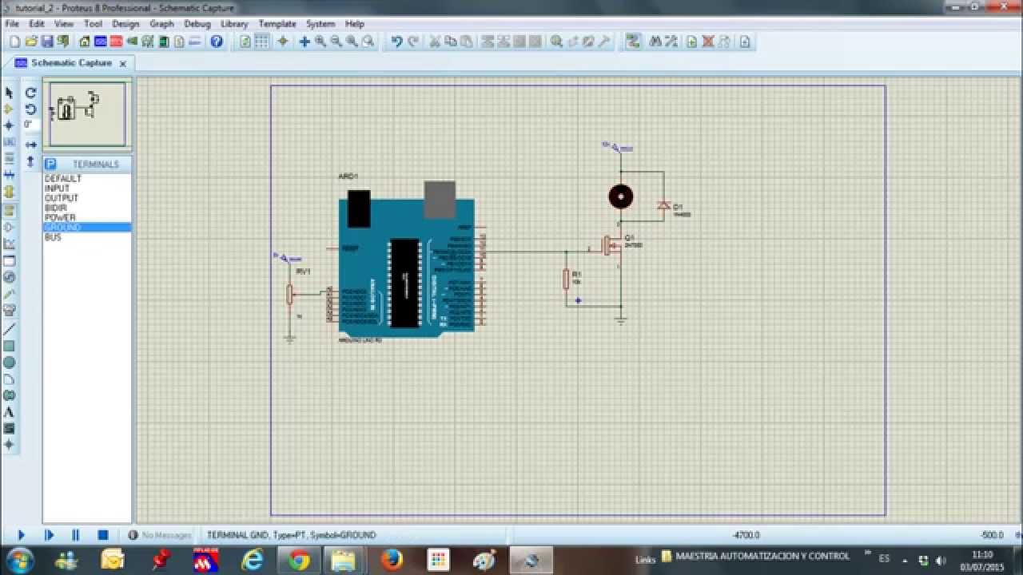Edit the rotation angle field

pyautogui.click(x=30, y=125)
